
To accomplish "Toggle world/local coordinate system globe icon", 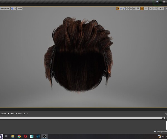I will [x=127, y=9].
